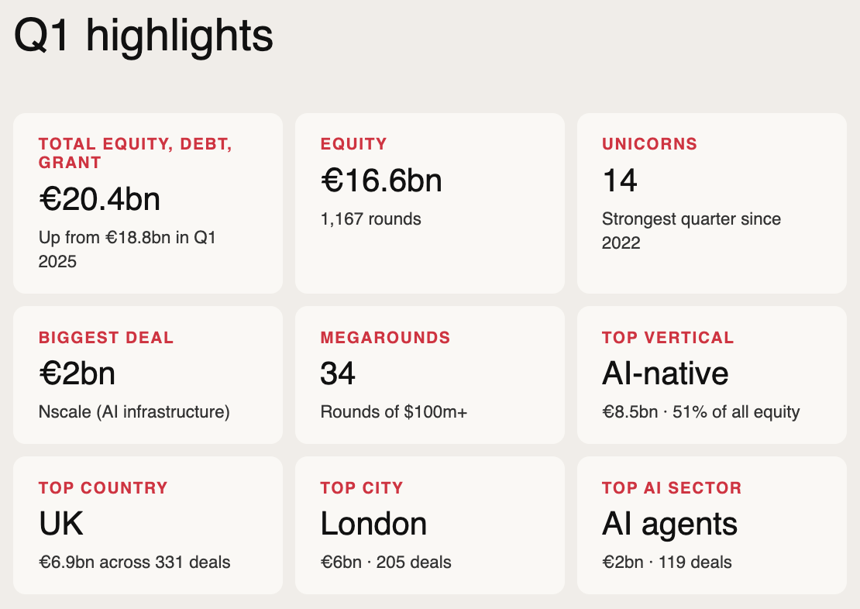860x609 pixels.
Task: Click the Q1 highlights heading
Action: pos(143,36)
